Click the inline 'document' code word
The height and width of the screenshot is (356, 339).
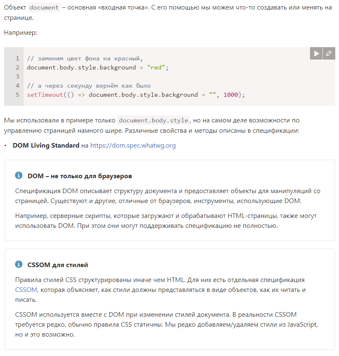44,7
